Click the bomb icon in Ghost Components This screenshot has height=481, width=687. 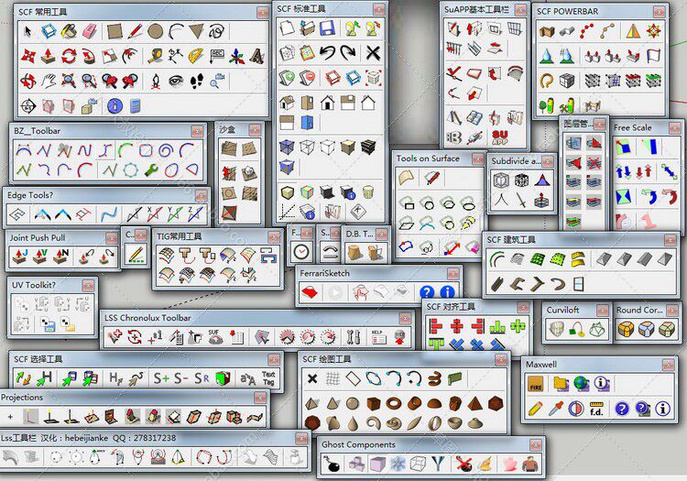click(x=333, y=464)
